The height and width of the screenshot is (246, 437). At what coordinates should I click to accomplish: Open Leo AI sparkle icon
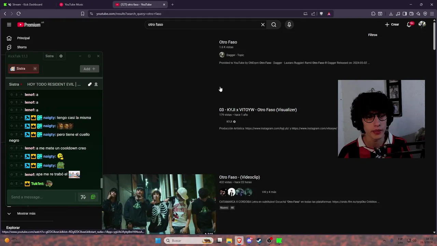pyautogui.click(x=418, y=14)
